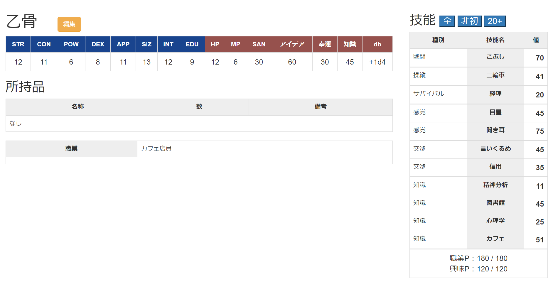Image resolution: width=553 pixels, height=282 pixels.
Task: Click the 図書館 skill name
Action: pyautogui.click(x=495, y=203)
